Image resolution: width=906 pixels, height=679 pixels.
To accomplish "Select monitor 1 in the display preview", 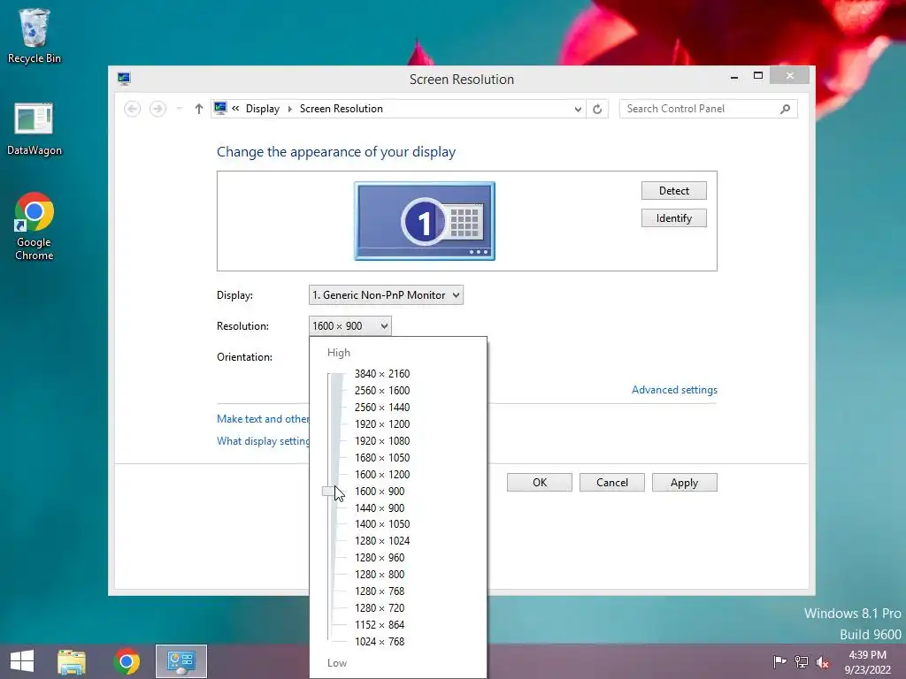I will [x=425, y=221].
